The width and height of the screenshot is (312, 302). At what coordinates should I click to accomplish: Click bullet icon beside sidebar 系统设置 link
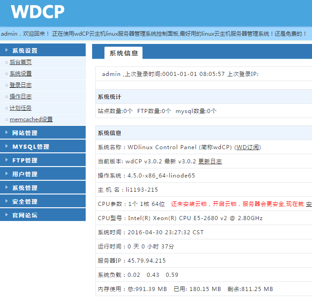point(6,74)
